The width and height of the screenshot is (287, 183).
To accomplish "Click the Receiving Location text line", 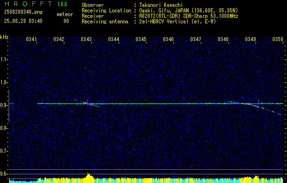I will tap(160, 11).
